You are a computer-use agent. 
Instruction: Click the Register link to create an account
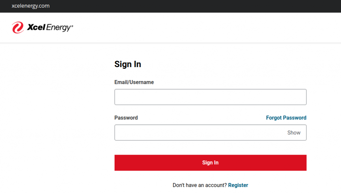(238, 185)
